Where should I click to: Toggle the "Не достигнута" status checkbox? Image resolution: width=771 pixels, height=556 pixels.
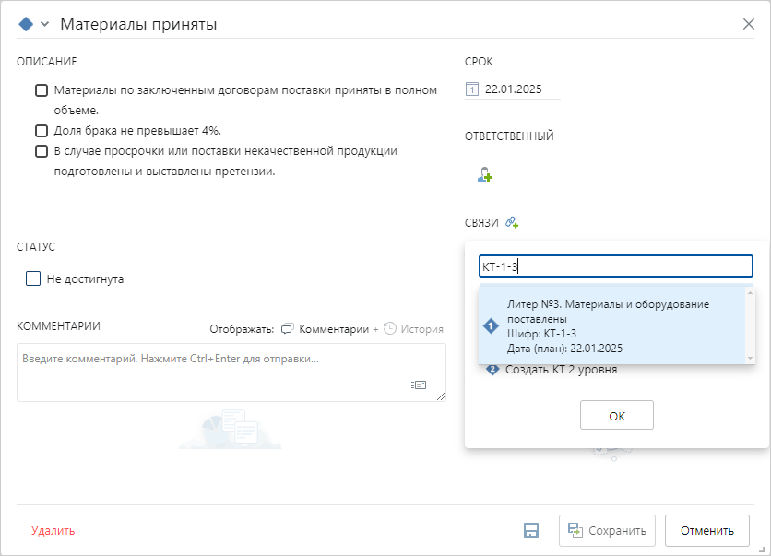coord(33,278)
